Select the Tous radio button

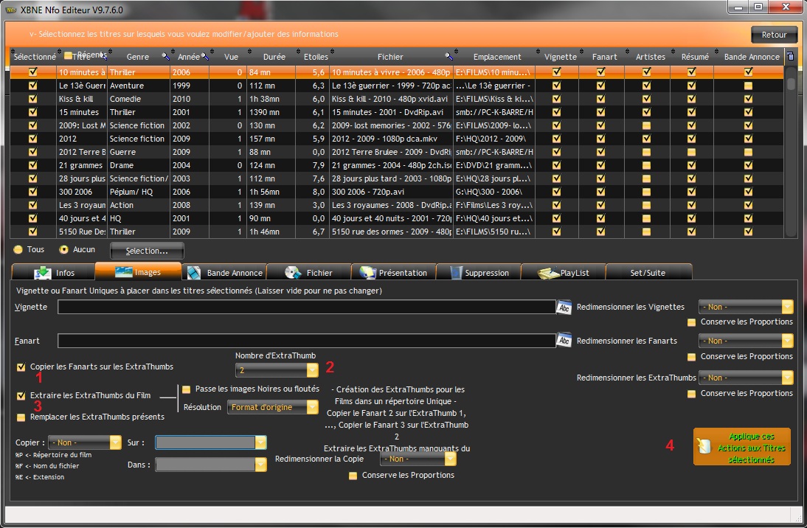18,250
